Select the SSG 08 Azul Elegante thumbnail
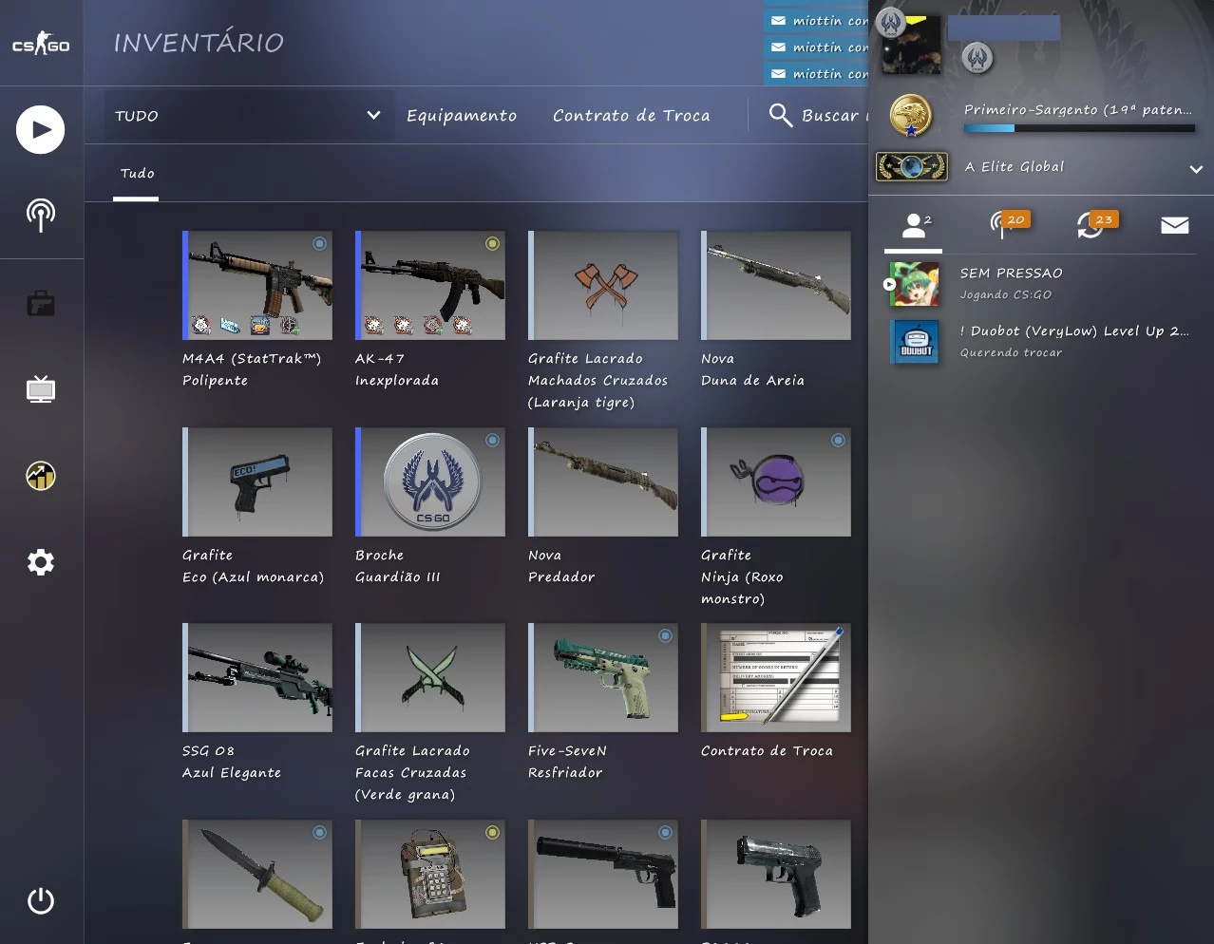The height and width of the screenshot is (944, 1214). click(x=257, y=677)
